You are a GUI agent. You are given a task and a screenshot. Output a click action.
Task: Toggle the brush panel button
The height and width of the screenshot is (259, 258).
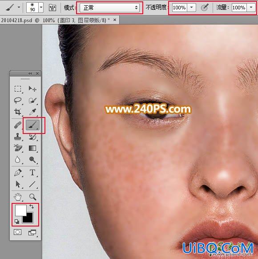(x=52, y=8)
